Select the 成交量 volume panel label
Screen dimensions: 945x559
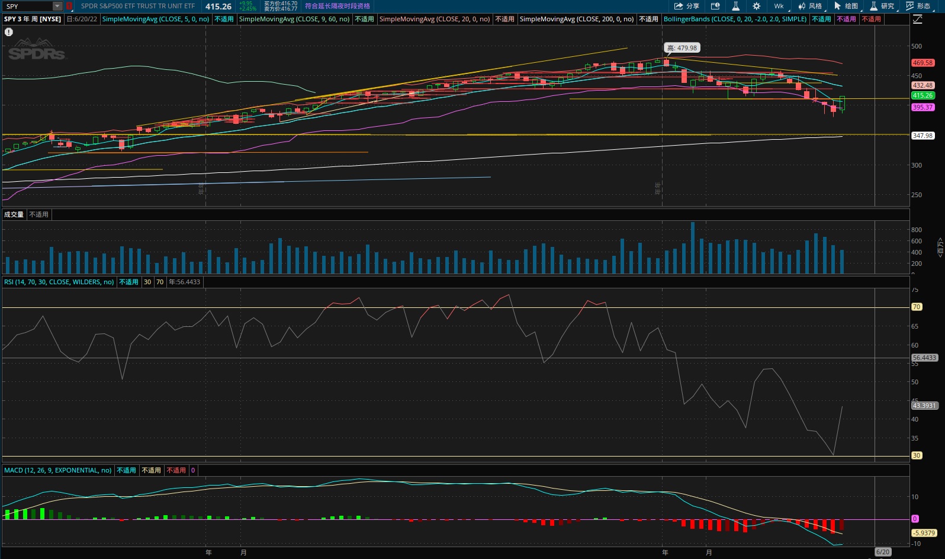14,214
